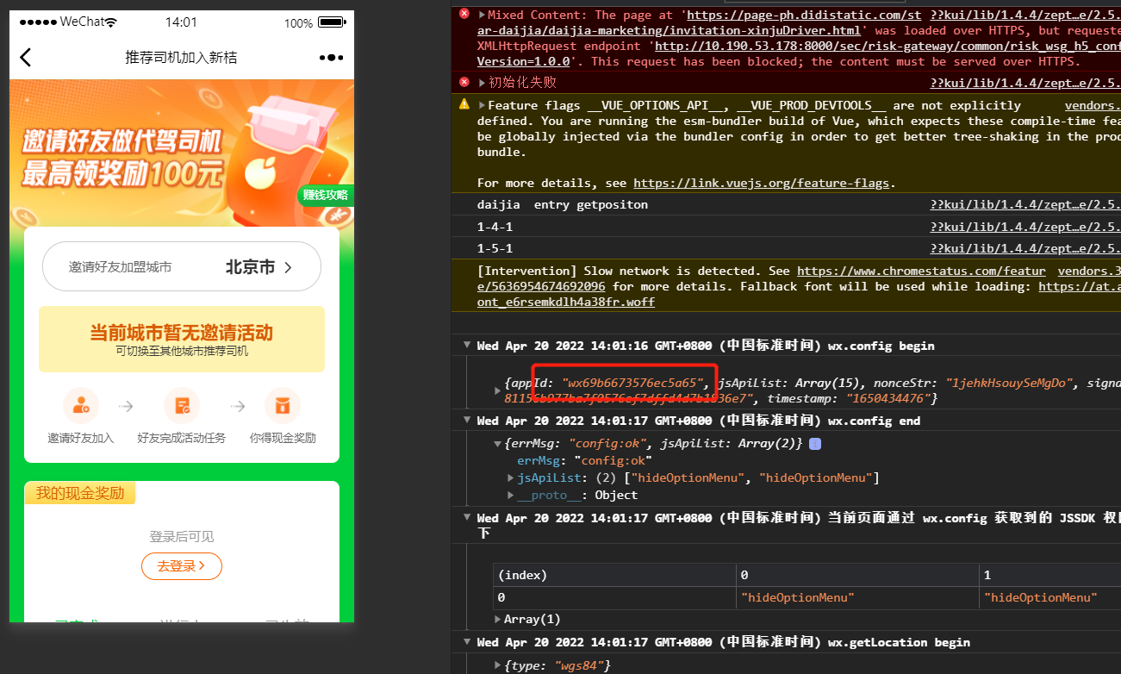Screen dimensions: 1121x674
Task: Select the 邀请好友加盟城市 label
Action: click(120, 267)
